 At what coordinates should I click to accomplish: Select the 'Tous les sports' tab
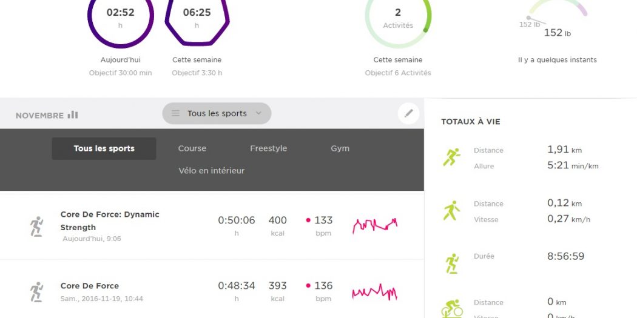point(104,148)
